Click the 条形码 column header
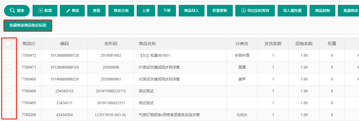The width and height of the screenshot is (359, 121). pyautogui.click(x=111, y=44)
